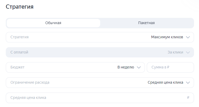Click the Стратегия section heading
This screenshot has width=199, height=107.
point(19,7)
